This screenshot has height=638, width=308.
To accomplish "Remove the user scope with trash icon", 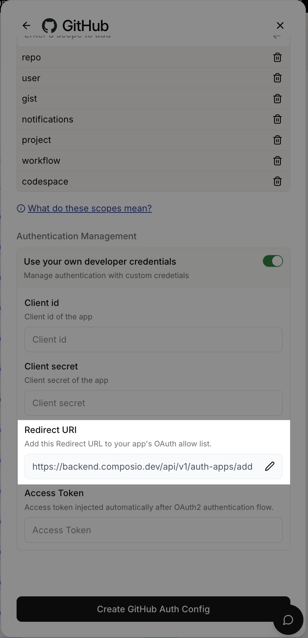I will click(277, 78).
